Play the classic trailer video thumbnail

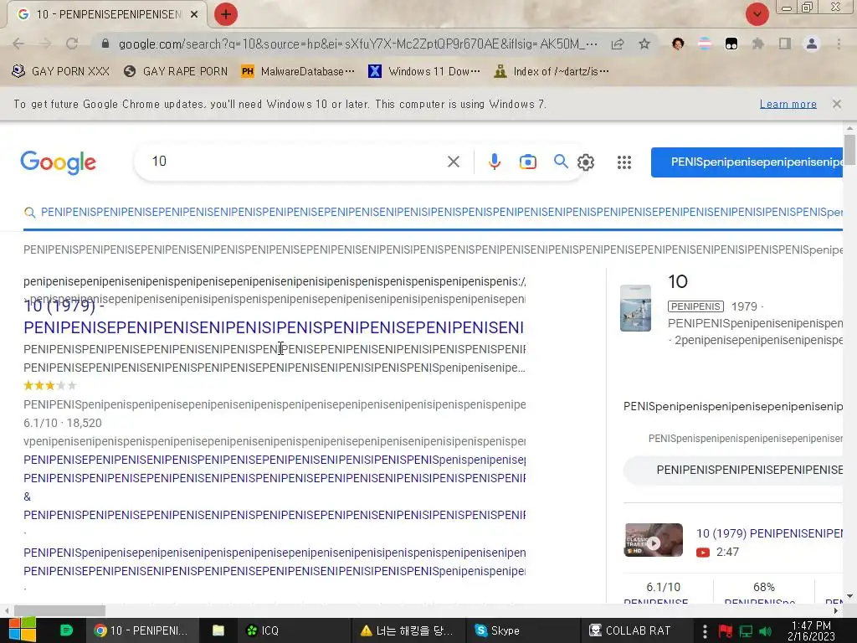point(653,540)
